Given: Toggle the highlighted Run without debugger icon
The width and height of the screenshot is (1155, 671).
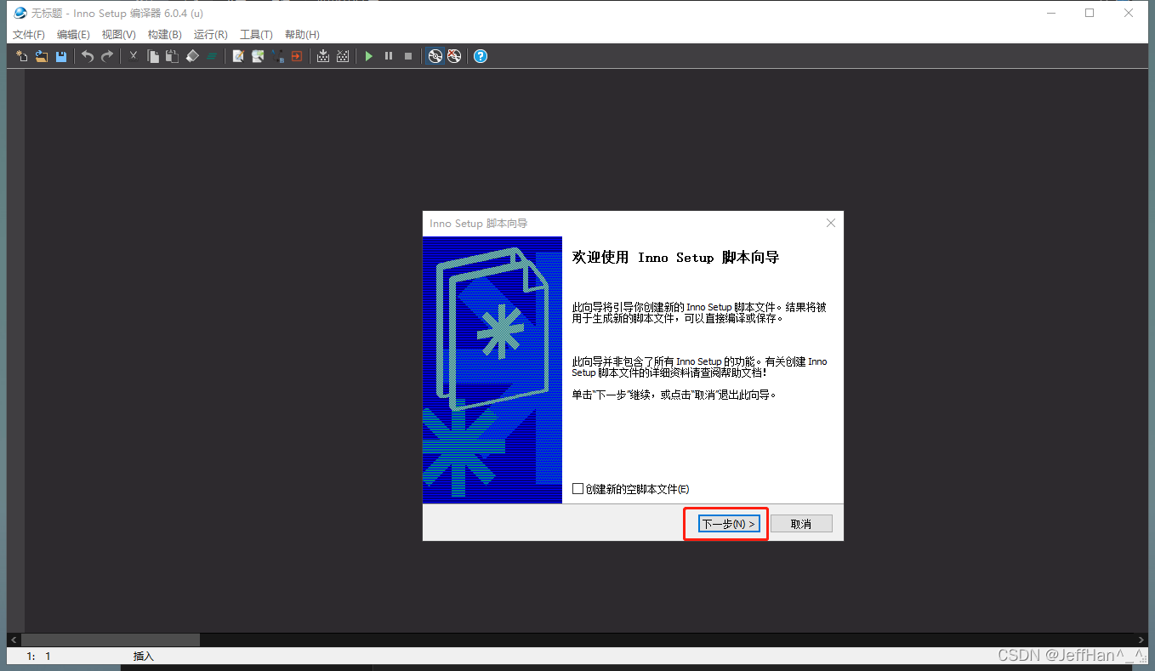Looking at the screenshot, I should 435,56.
